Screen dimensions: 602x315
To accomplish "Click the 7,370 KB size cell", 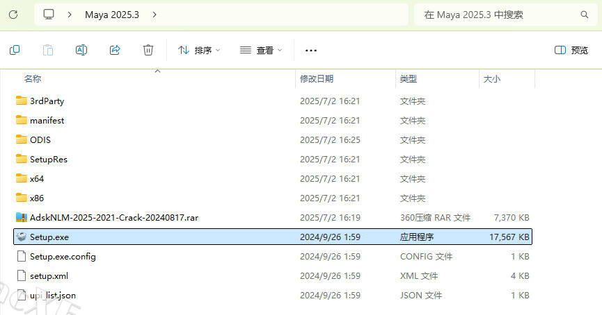I will tap(512, 218).
